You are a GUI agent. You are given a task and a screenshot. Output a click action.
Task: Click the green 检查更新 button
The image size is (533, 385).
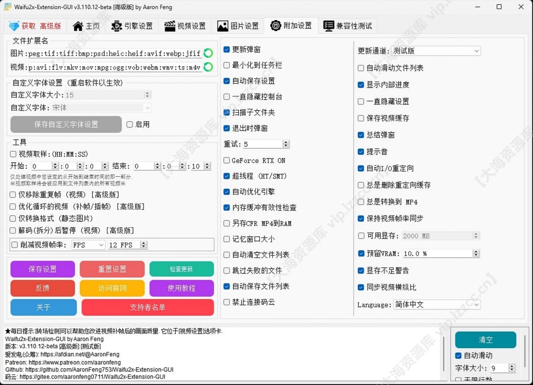(x=181, y=269)
